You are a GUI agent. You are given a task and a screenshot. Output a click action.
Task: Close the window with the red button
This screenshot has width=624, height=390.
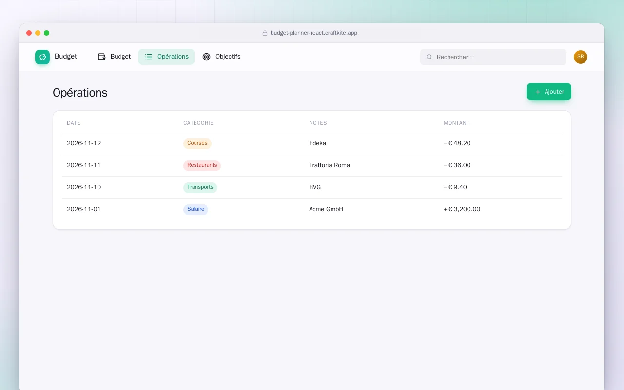click(x=29, y=33)
